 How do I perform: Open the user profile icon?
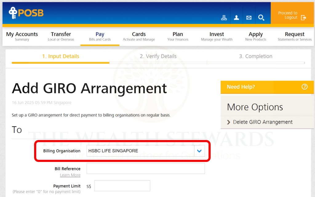pyautogui.click(x=236, y=18)
